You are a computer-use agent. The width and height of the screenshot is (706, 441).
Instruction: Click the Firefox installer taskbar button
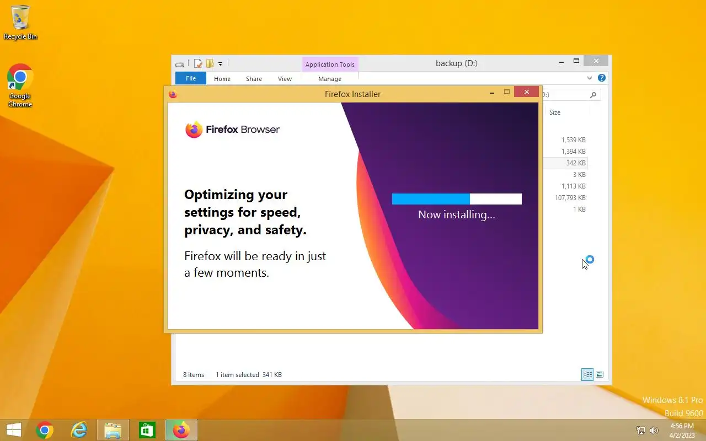[x=181, y=430]
